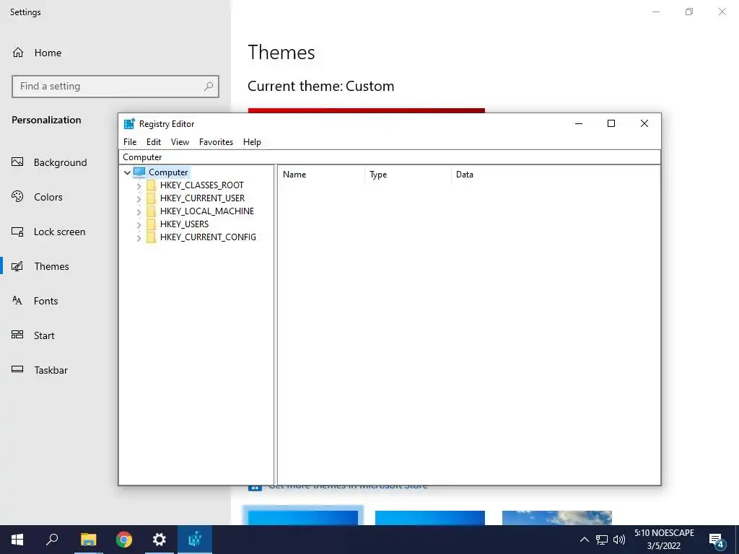Open the File menu in Registry Editor

tap(130, 142)
